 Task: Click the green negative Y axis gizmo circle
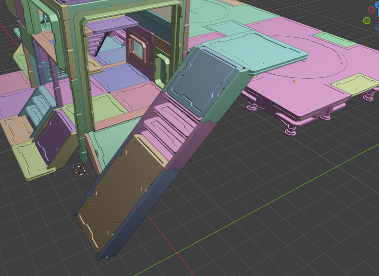pos(366,21)
